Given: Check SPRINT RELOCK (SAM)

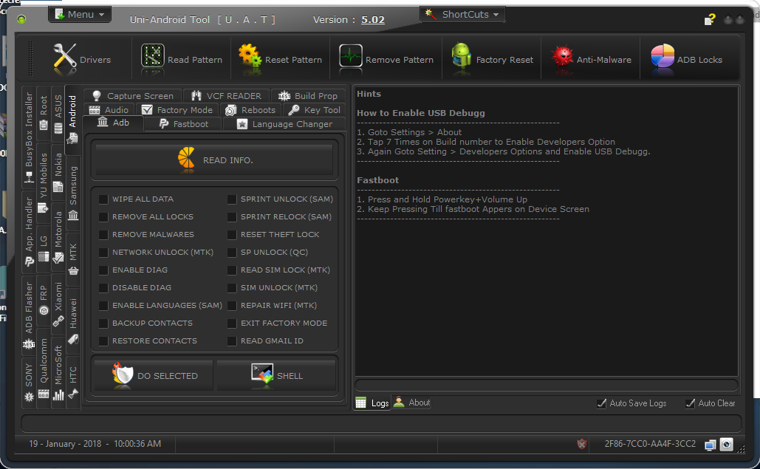Looking at the screenshot, I should [x=232, y=217].
